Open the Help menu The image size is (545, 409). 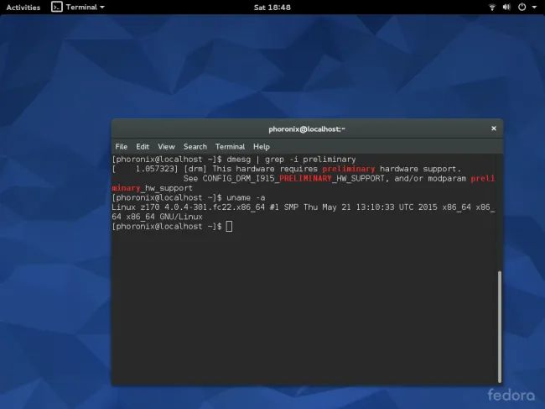click(261, 146)
